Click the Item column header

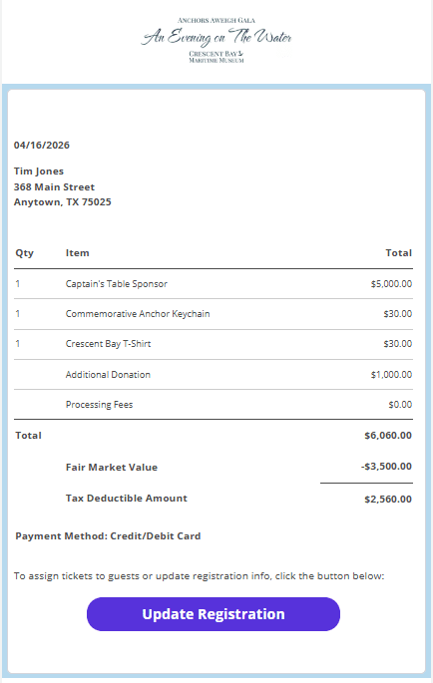(77, 253)
